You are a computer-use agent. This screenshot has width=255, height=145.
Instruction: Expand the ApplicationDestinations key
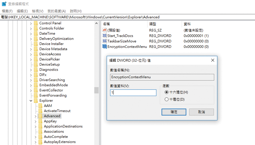[x=35, y=127]
